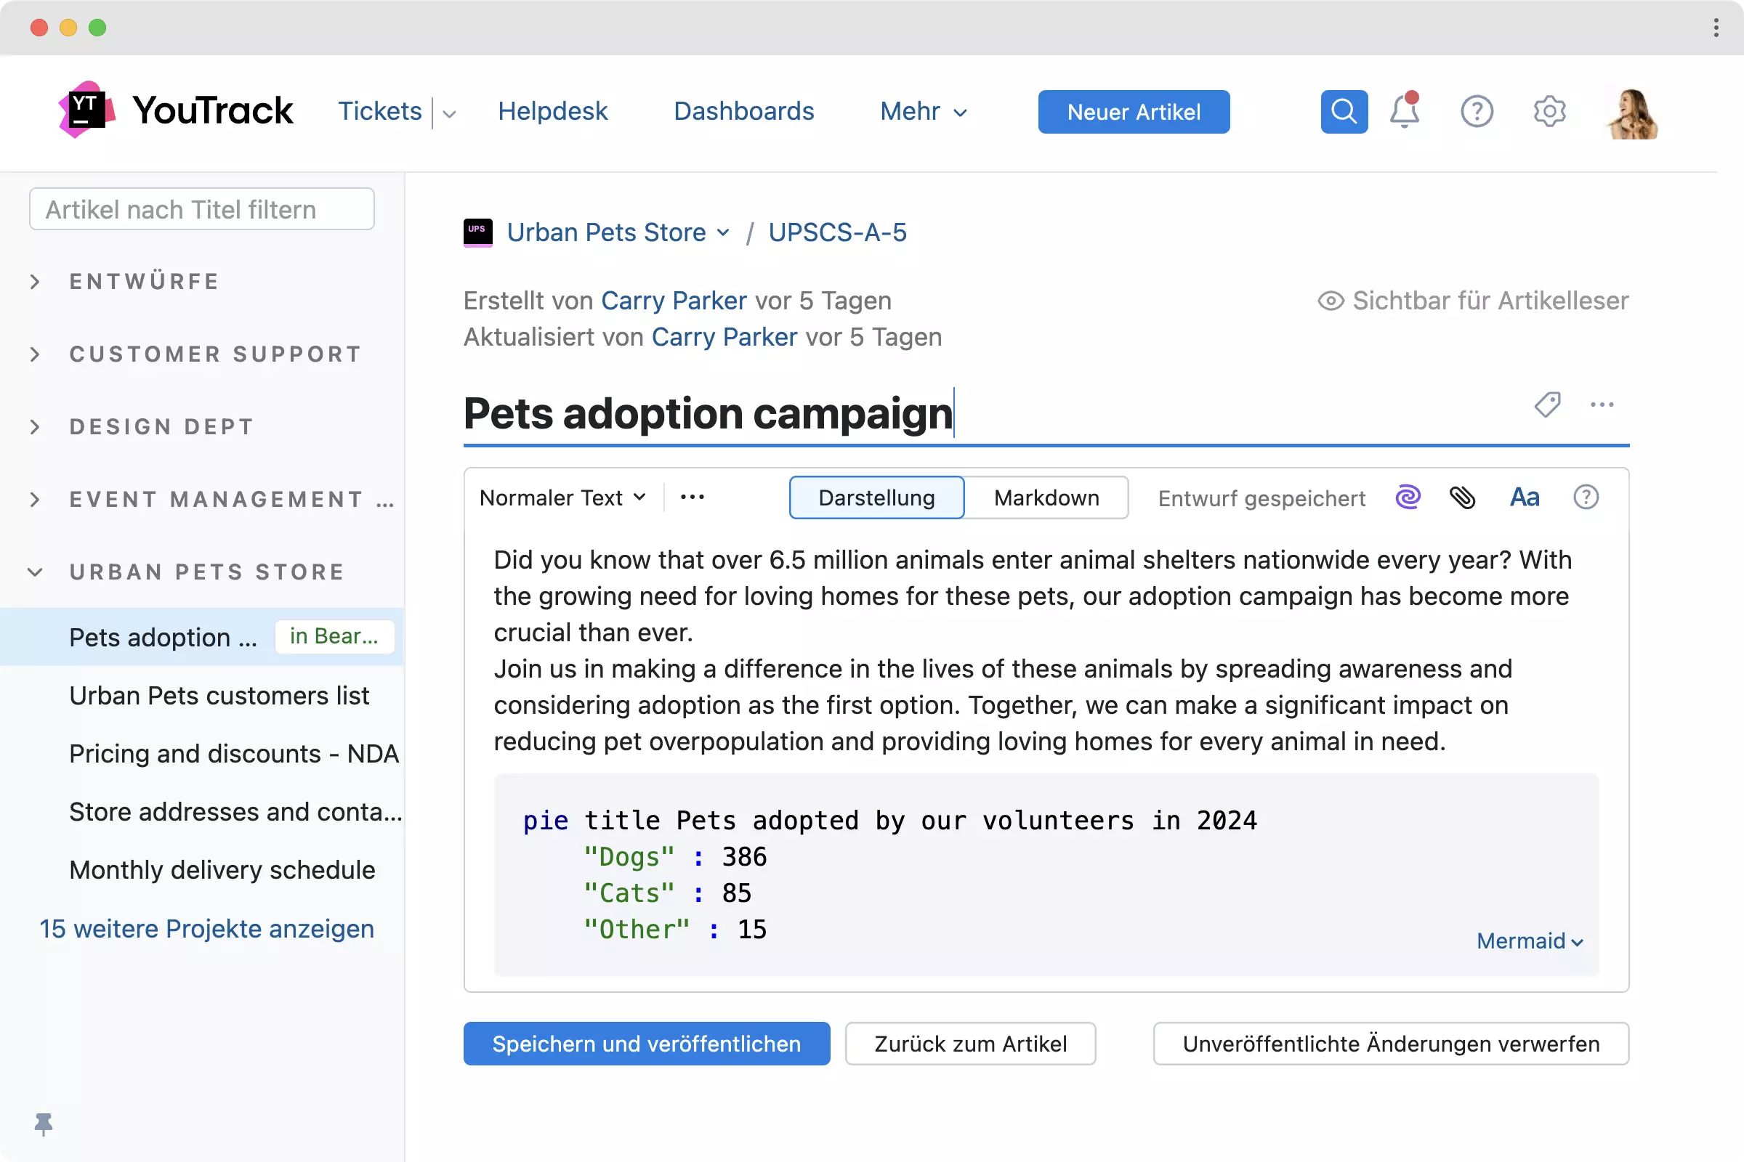Attach a file with paperclip icon

[x=1462, y=497]
